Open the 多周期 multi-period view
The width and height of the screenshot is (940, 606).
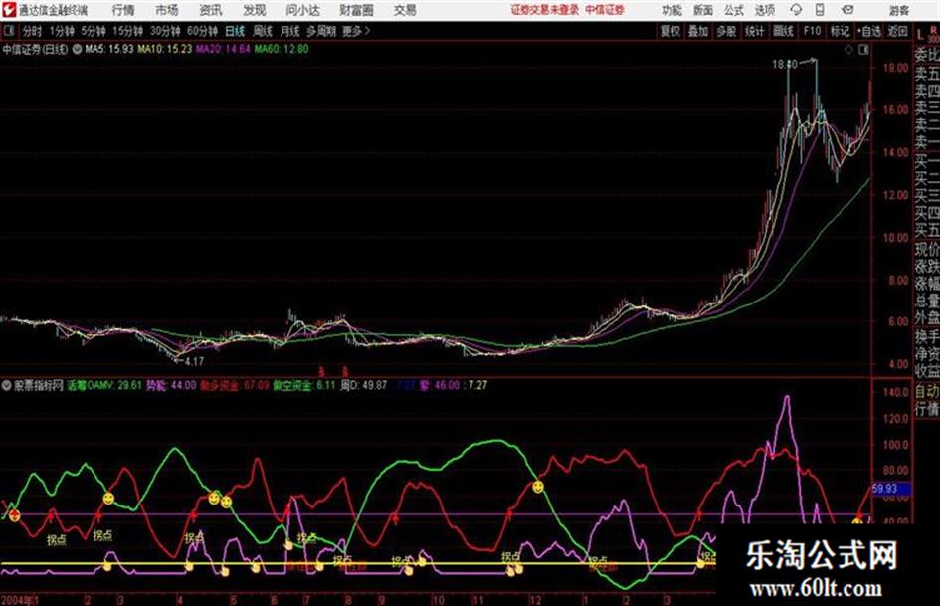pyautogui.click(x=321, y=31)
